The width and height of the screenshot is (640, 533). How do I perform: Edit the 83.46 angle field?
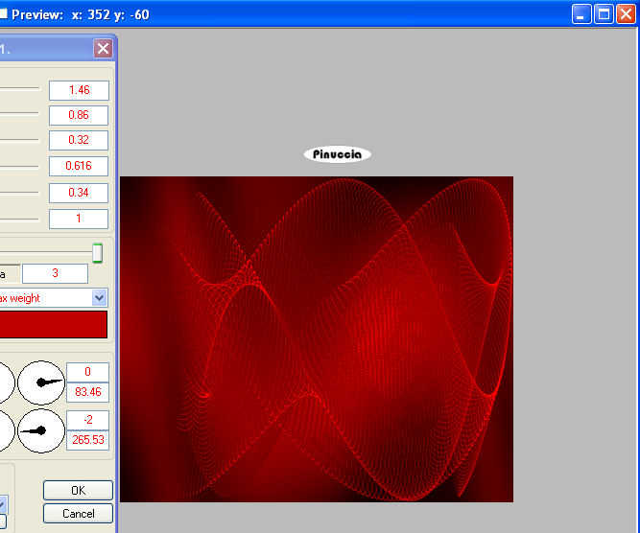tap(87, 392)
